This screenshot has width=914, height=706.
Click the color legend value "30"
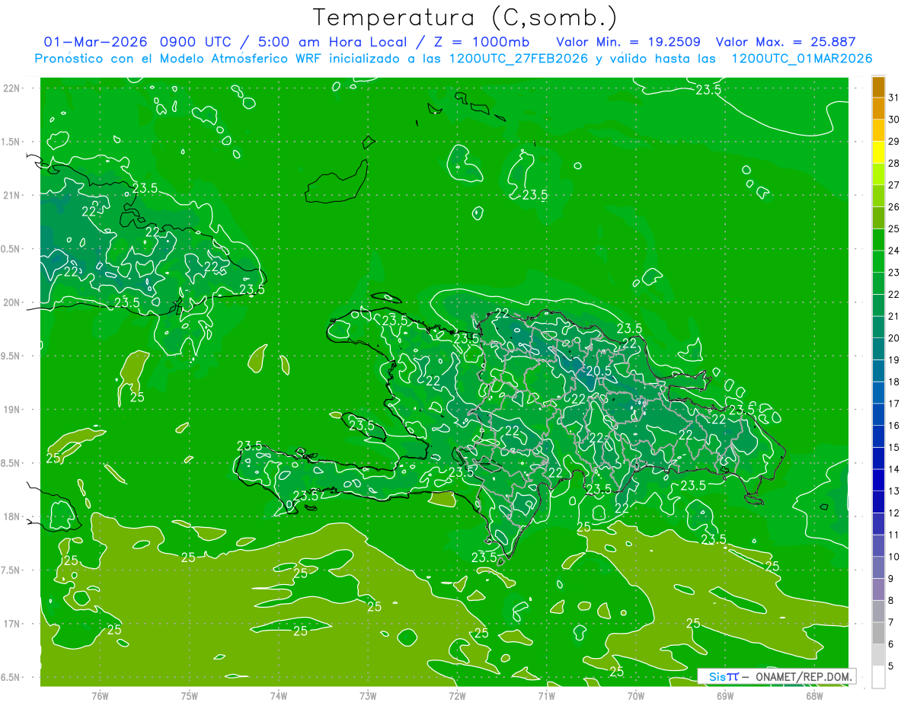894,120
